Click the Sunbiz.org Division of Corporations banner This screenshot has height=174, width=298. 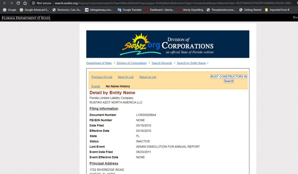168,44
